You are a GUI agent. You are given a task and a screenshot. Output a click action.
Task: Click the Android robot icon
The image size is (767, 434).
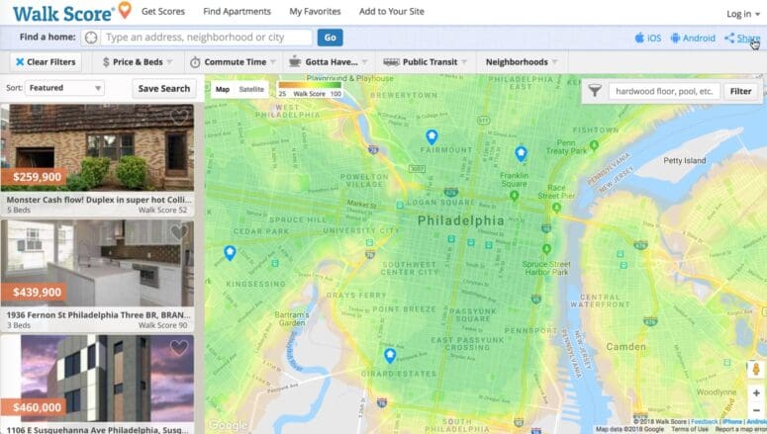coord(675,38)
